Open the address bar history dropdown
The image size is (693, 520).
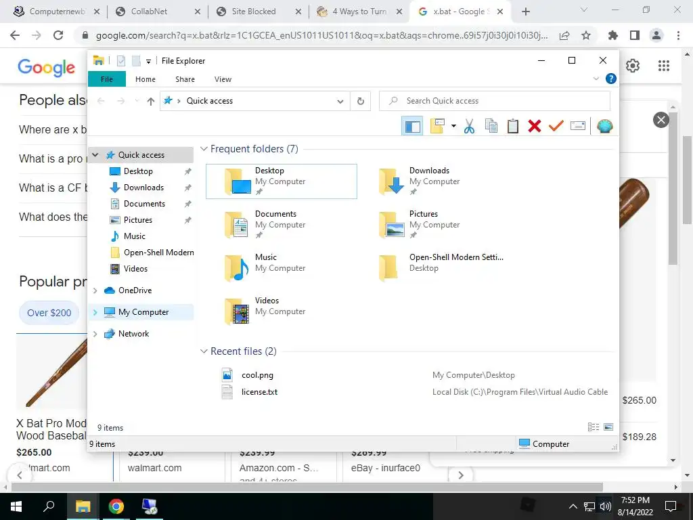click(340, 102)
